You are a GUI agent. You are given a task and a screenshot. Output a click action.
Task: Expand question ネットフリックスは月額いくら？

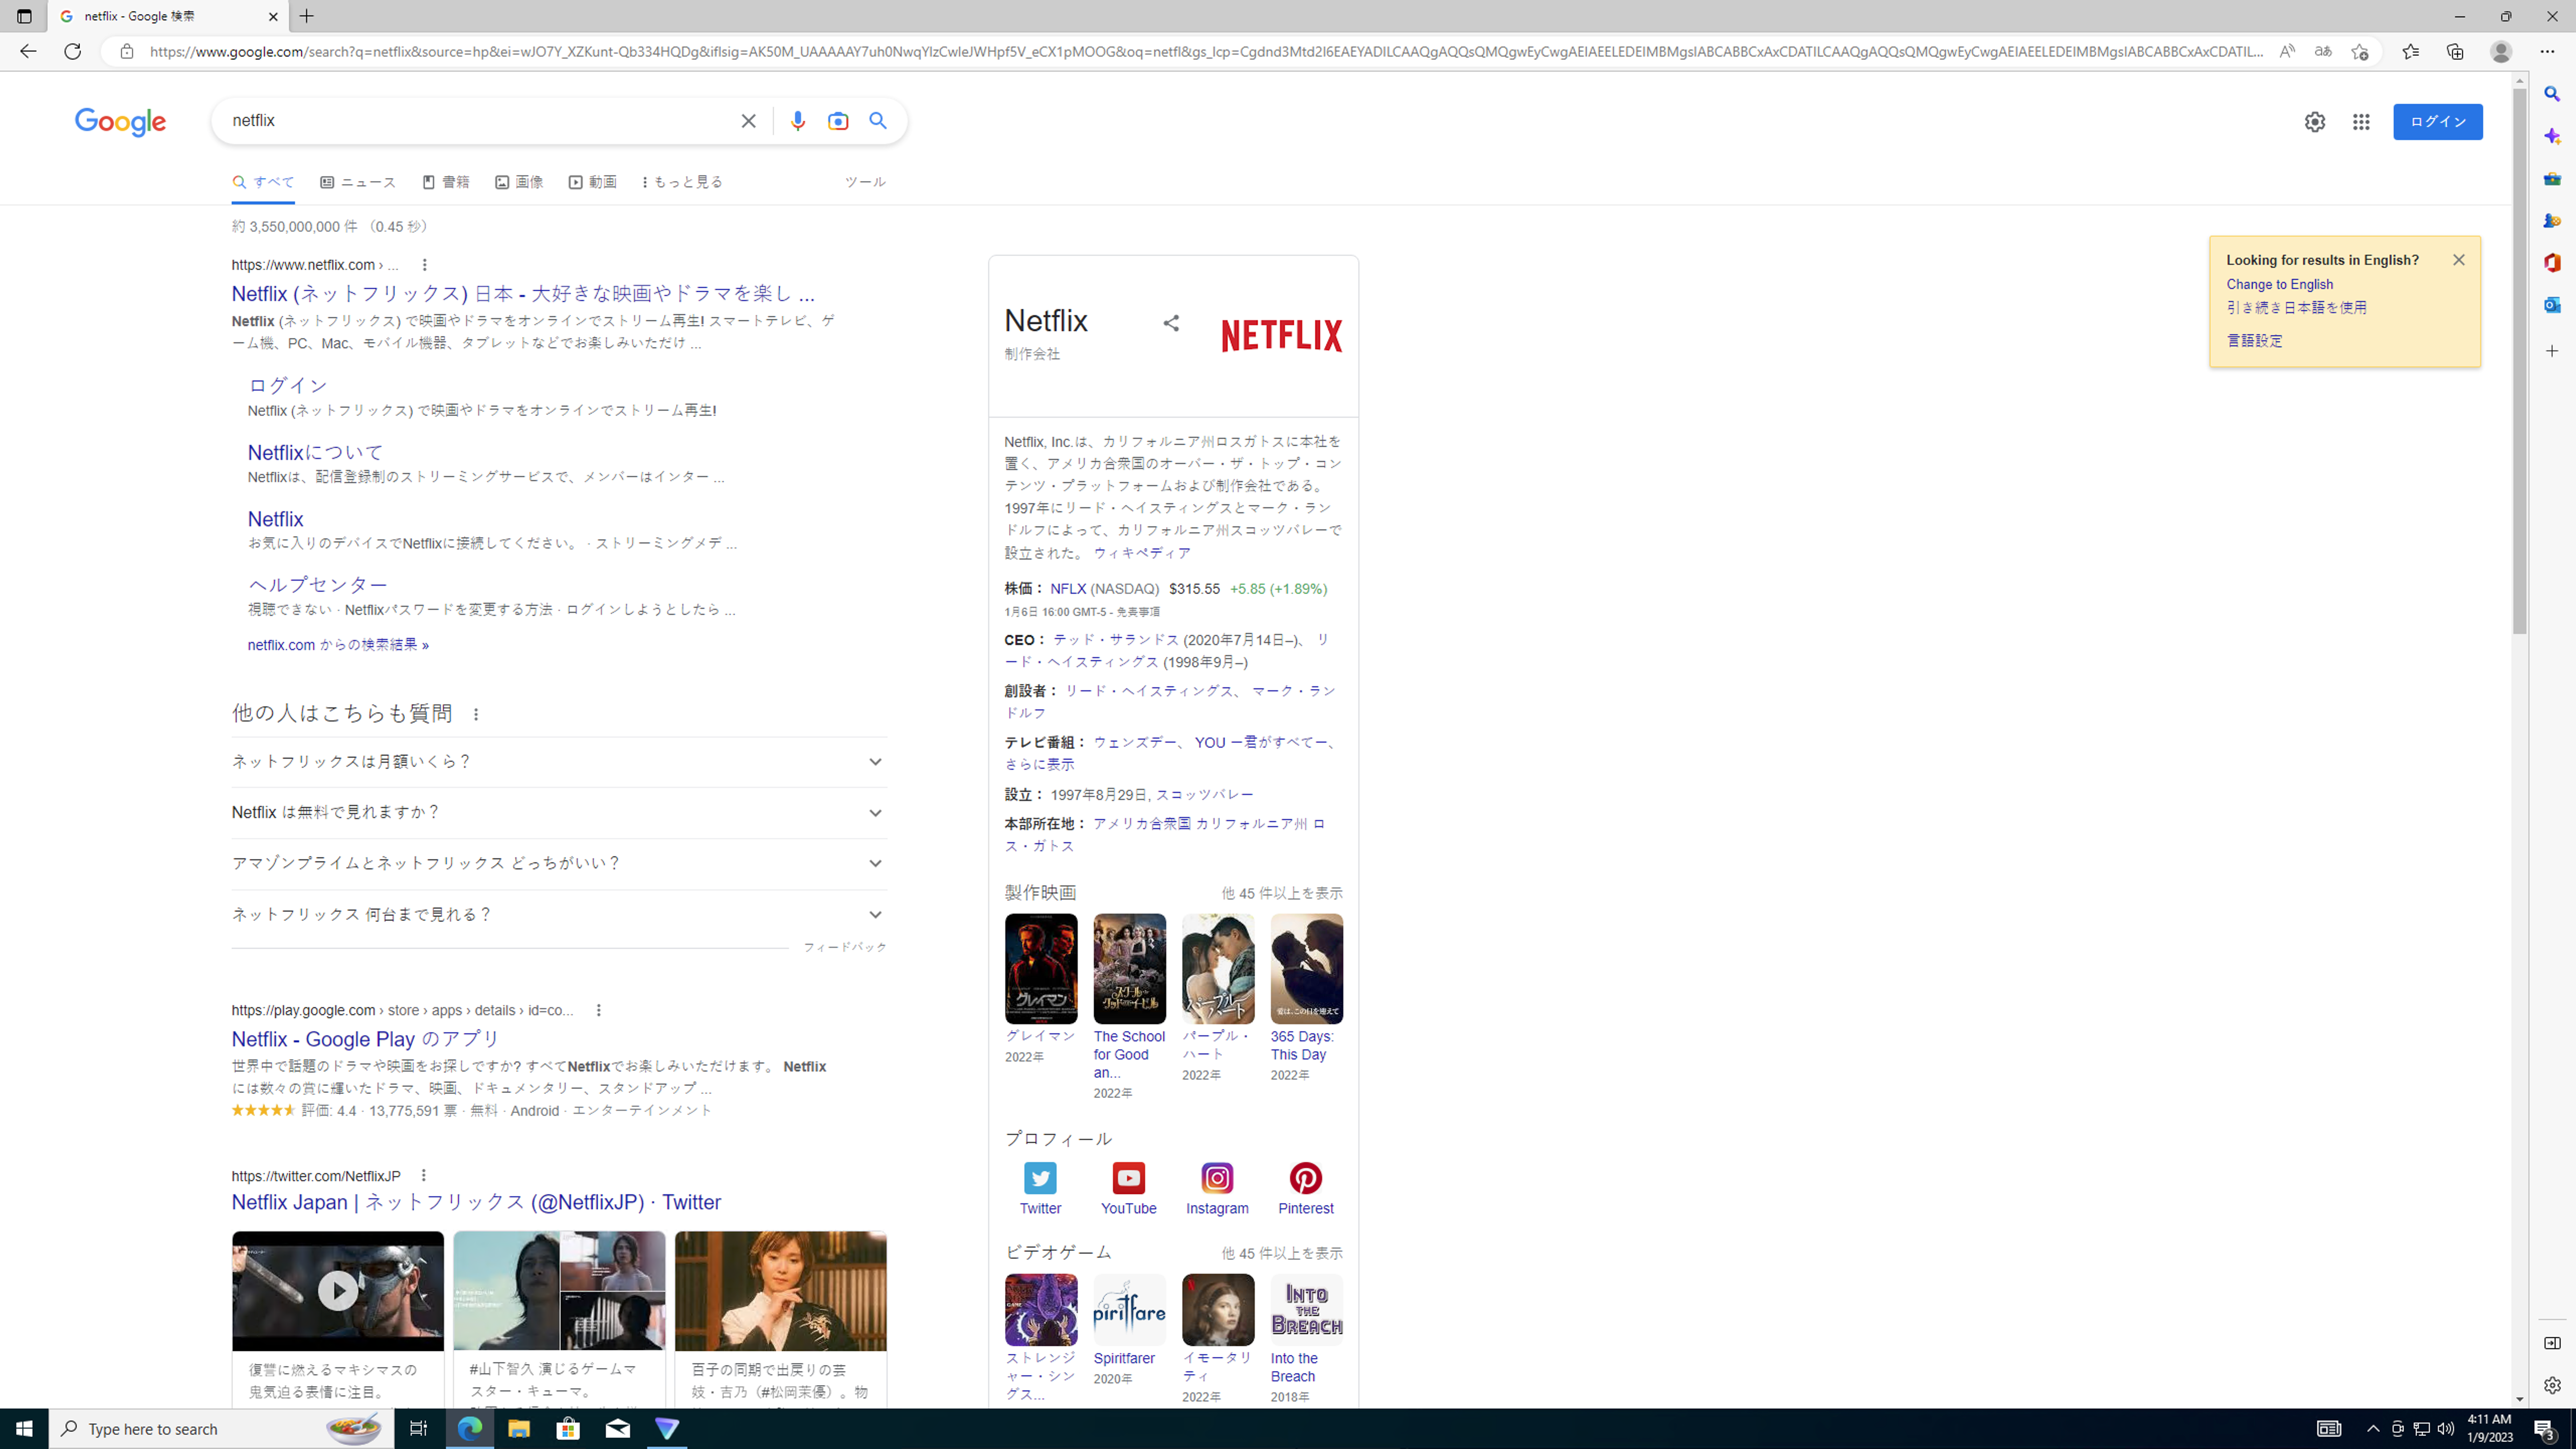[875, 762]
